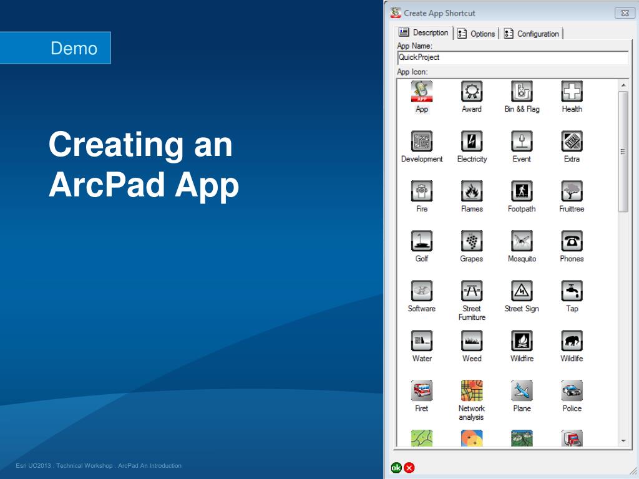Open the Options tab
This screenshot has width=639, height=479.
tap(476, 34)
